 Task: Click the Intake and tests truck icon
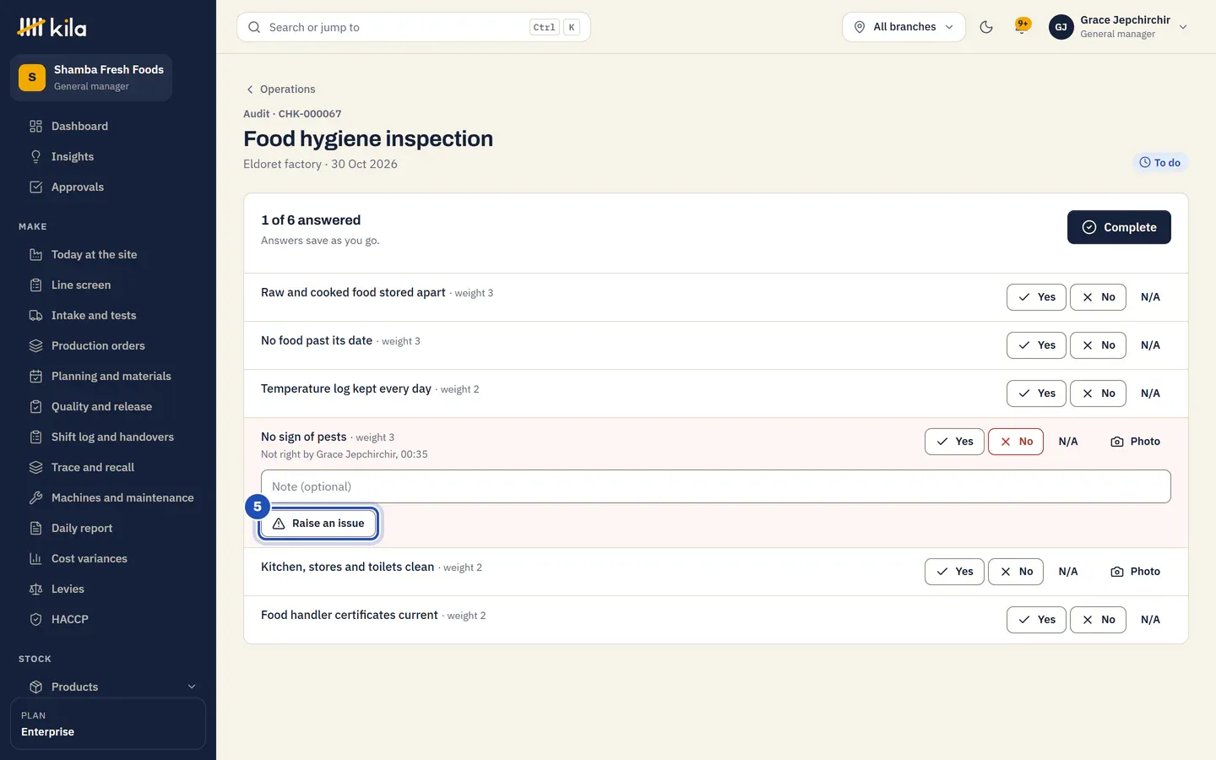35,316
